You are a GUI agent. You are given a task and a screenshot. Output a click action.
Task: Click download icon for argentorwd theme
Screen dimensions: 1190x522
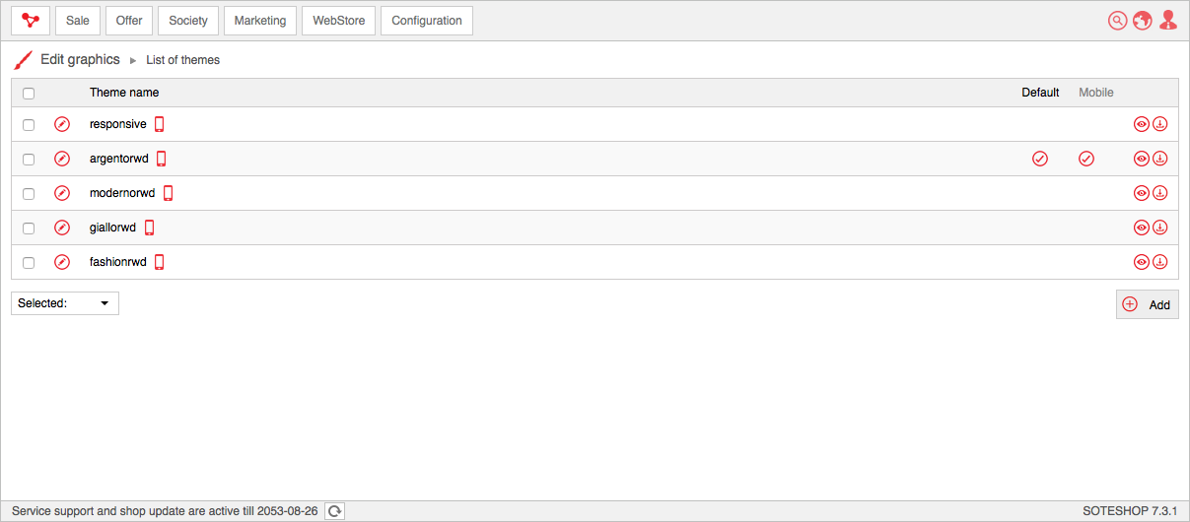tap(1160, 159)
